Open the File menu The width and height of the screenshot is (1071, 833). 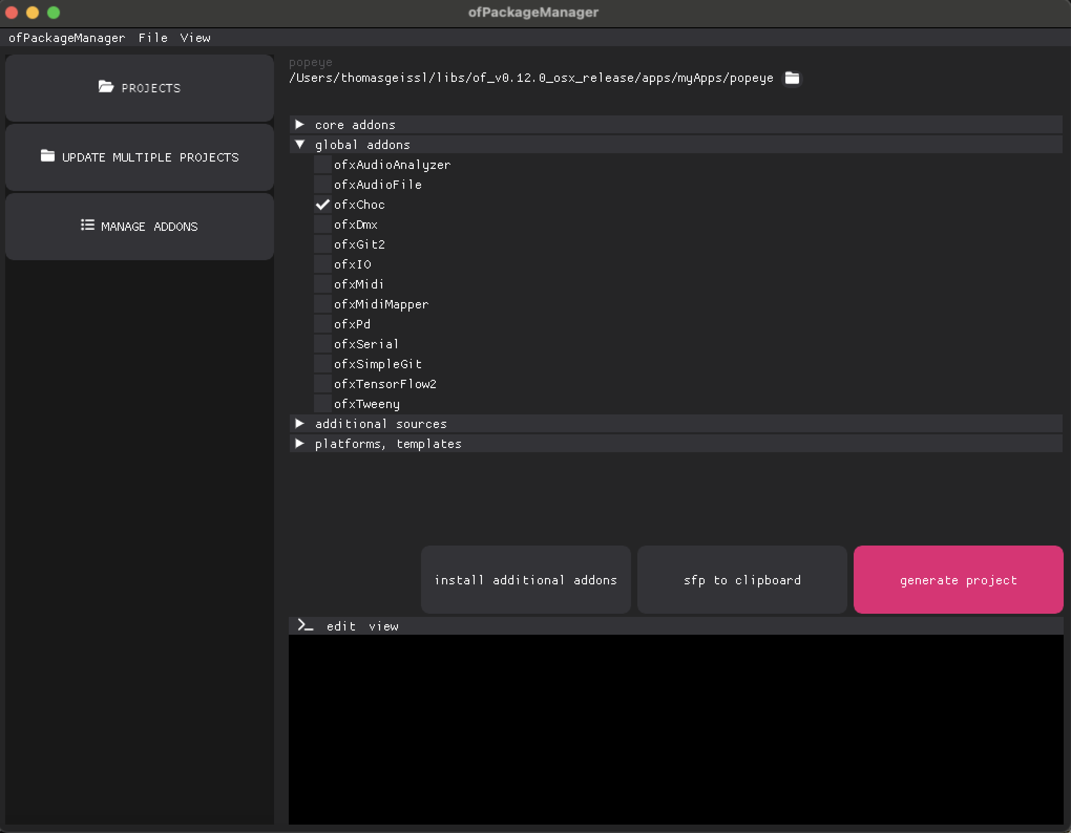point(153,38)
